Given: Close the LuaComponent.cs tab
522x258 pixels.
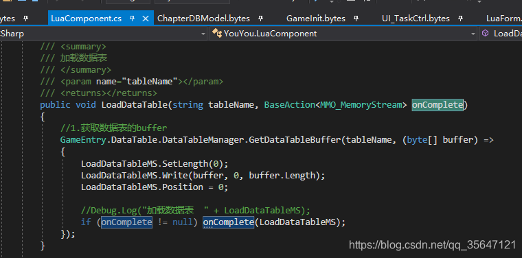Looking at the screenshot, I should (x=146, y=19).
